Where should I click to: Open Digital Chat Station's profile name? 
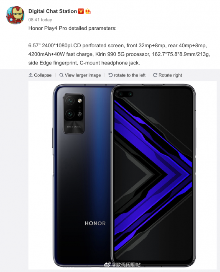[x=53, y=11]
